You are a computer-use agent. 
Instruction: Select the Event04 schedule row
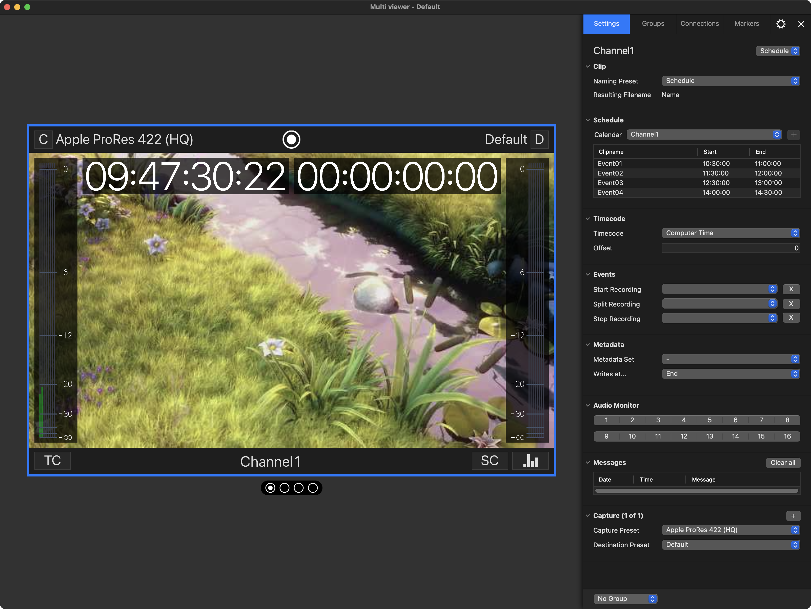tap(697, 192)
